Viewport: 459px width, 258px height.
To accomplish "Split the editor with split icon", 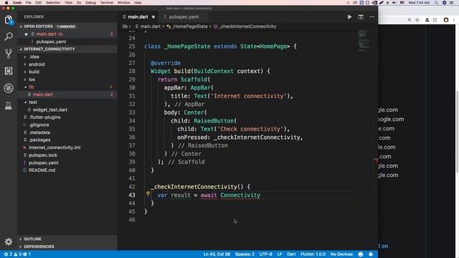I will coord(361,17).
